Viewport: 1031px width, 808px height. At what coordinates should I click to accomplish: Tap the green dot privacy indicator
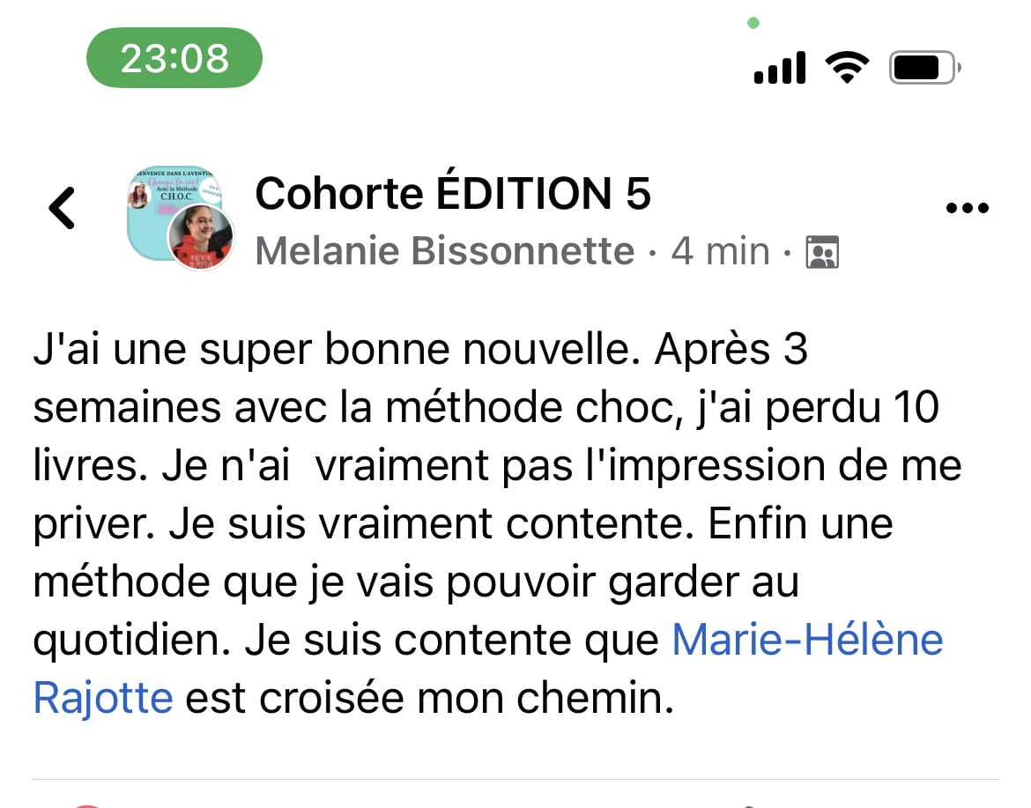coord(753,23)
